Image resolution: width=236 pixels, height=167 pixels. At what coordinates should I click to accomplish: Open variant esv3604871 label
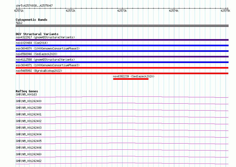point(48,65)
